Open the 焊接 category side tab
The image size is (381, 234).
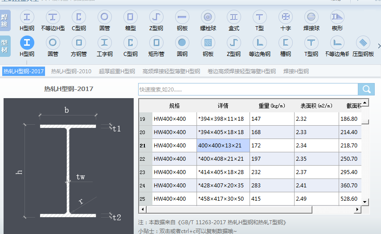pyautogui.click(x=5, y=20)
